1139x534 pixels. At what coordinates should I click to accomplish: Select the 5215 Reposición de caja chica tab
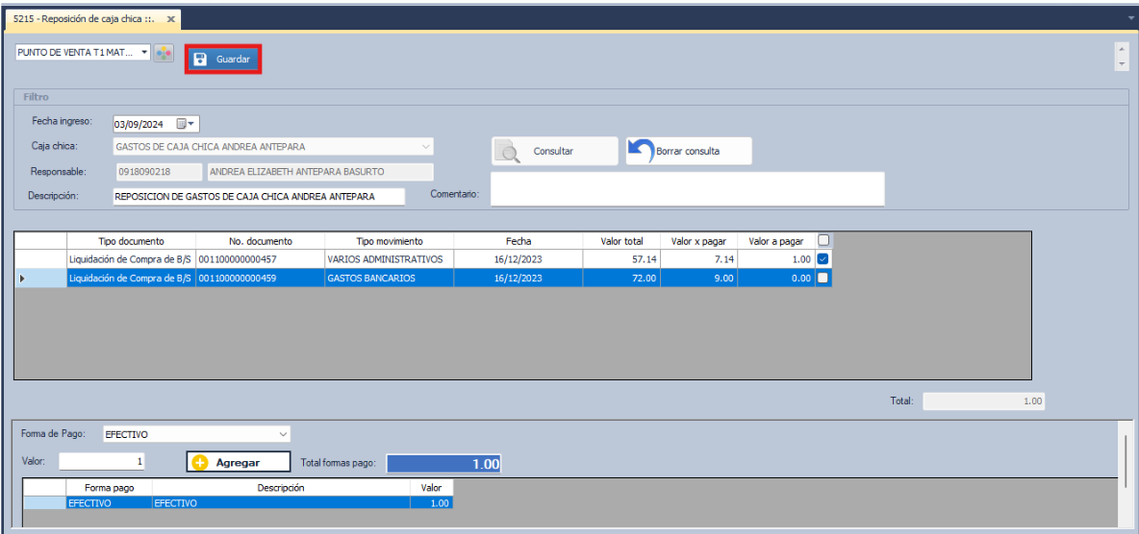click(x=85, y=19)
